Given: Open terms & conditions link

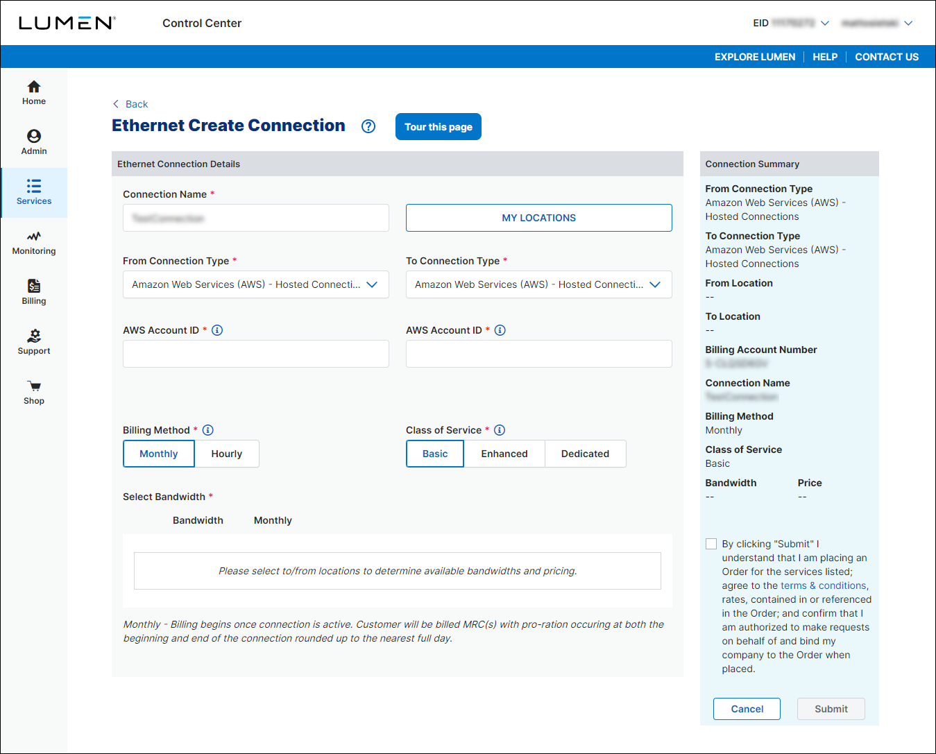Looking at the screenshot, I should [x=824, y=585].
